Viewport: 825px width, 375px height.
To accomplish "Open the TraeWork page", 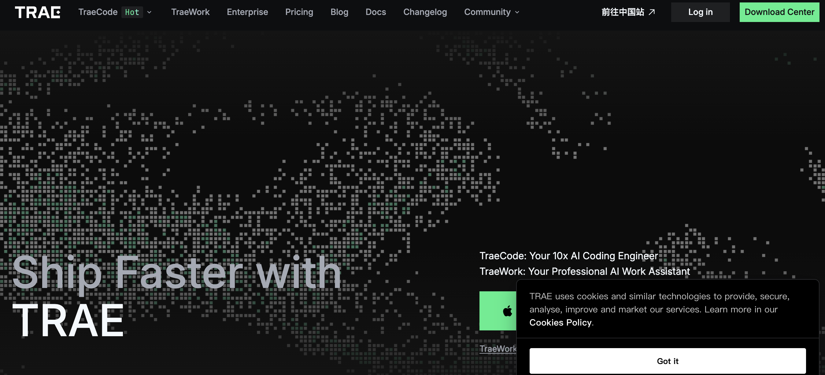I will pos(190,12).
